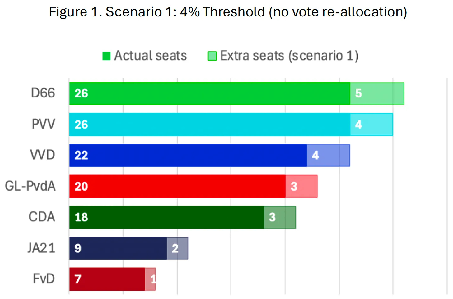Click the D66 actual seats bar
The height and width of the screenshot is (299, 453).
pos(209,93)
